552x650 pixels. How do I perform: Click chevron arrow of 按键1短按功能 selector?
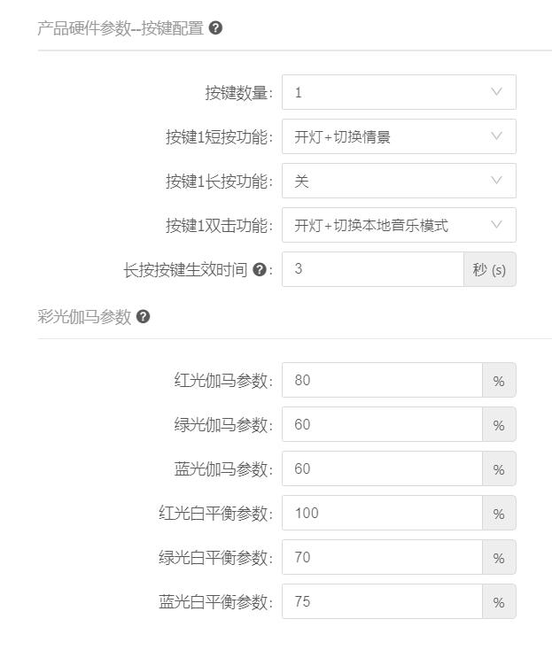click(x=496, y=136)
